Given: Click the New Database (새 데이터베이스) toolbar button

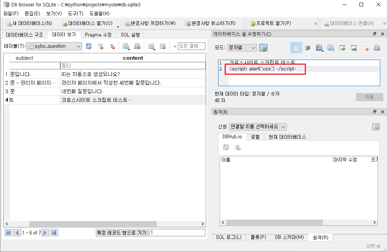Looking at the screenshot, I should click(x=29, y=23).
